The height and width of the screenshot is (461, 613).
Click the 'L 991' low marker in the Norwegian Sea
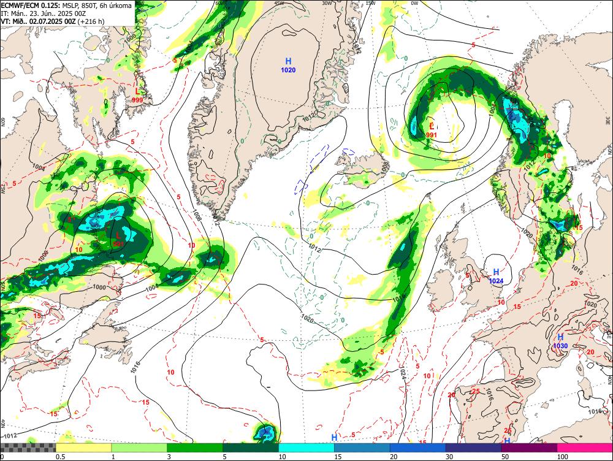pos(432,130)
